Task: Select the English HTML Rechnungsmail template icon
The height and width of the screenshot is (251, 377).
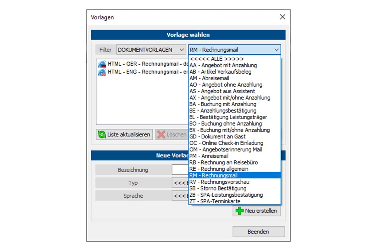Action: (x=102, y=72)
